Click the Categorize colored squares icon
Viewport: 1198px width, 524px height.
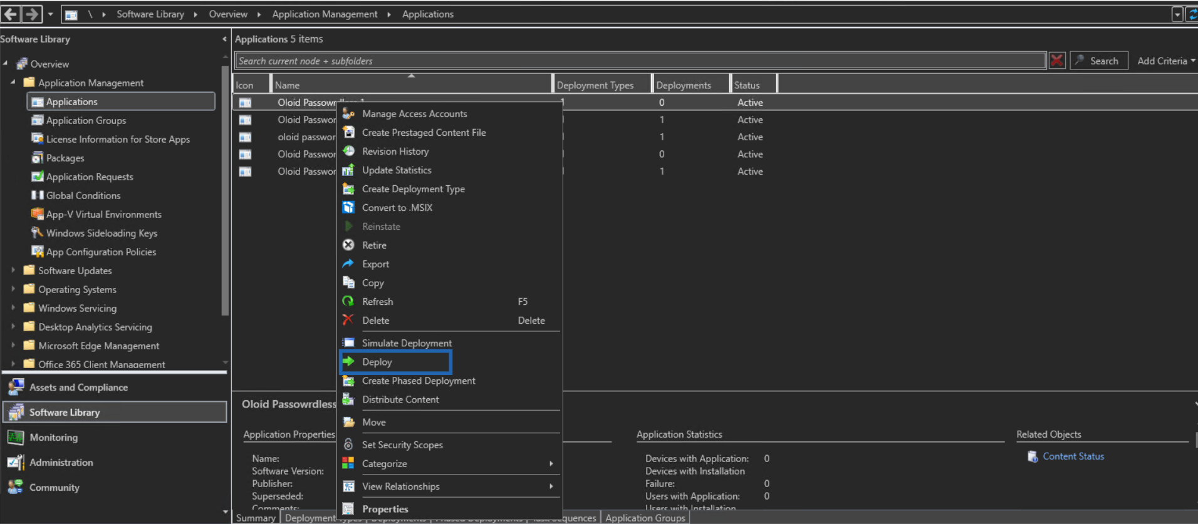pyautogui.click(x=348, y=463)
